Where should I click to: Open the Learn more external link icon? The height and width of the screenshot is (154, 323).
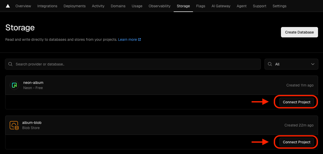click(x=140, y=39)
